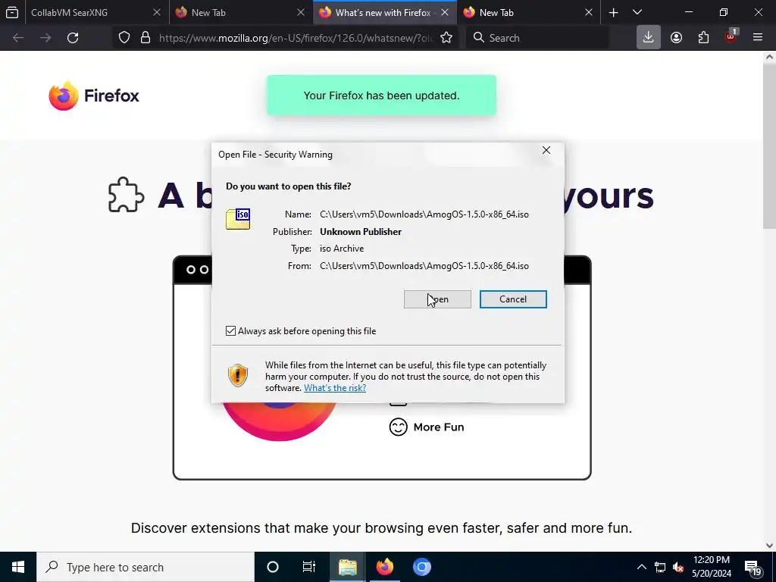Open File Explorer from taskbar

[347, 567]
